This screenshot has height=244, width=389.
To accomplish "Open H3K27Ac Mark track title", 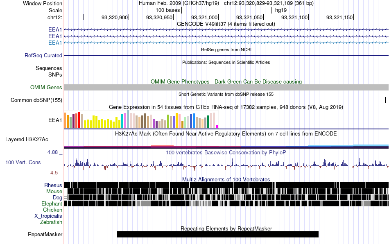I will (x=226, y=133).
